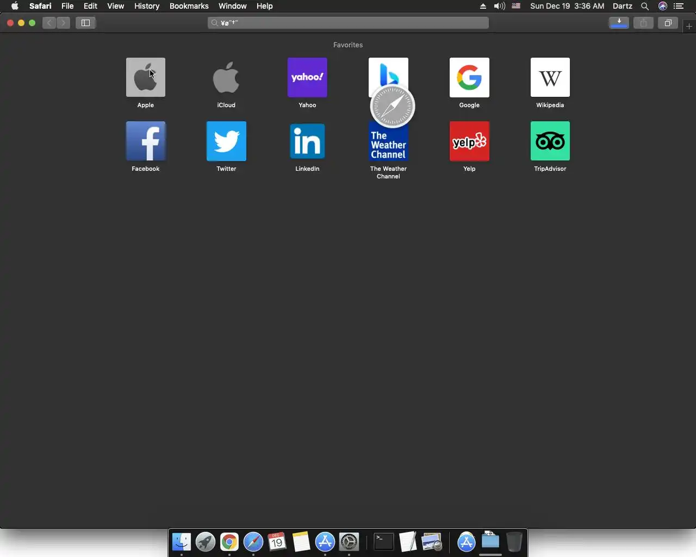This screenshot has height=557, width=696.
Task: Open the File menu
Action: coord(67,6)
